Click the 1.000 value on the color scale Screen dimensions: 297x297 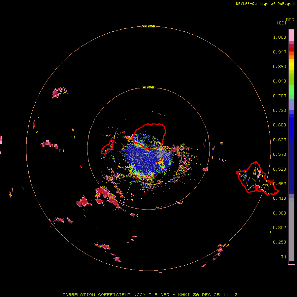pos(280,37)
